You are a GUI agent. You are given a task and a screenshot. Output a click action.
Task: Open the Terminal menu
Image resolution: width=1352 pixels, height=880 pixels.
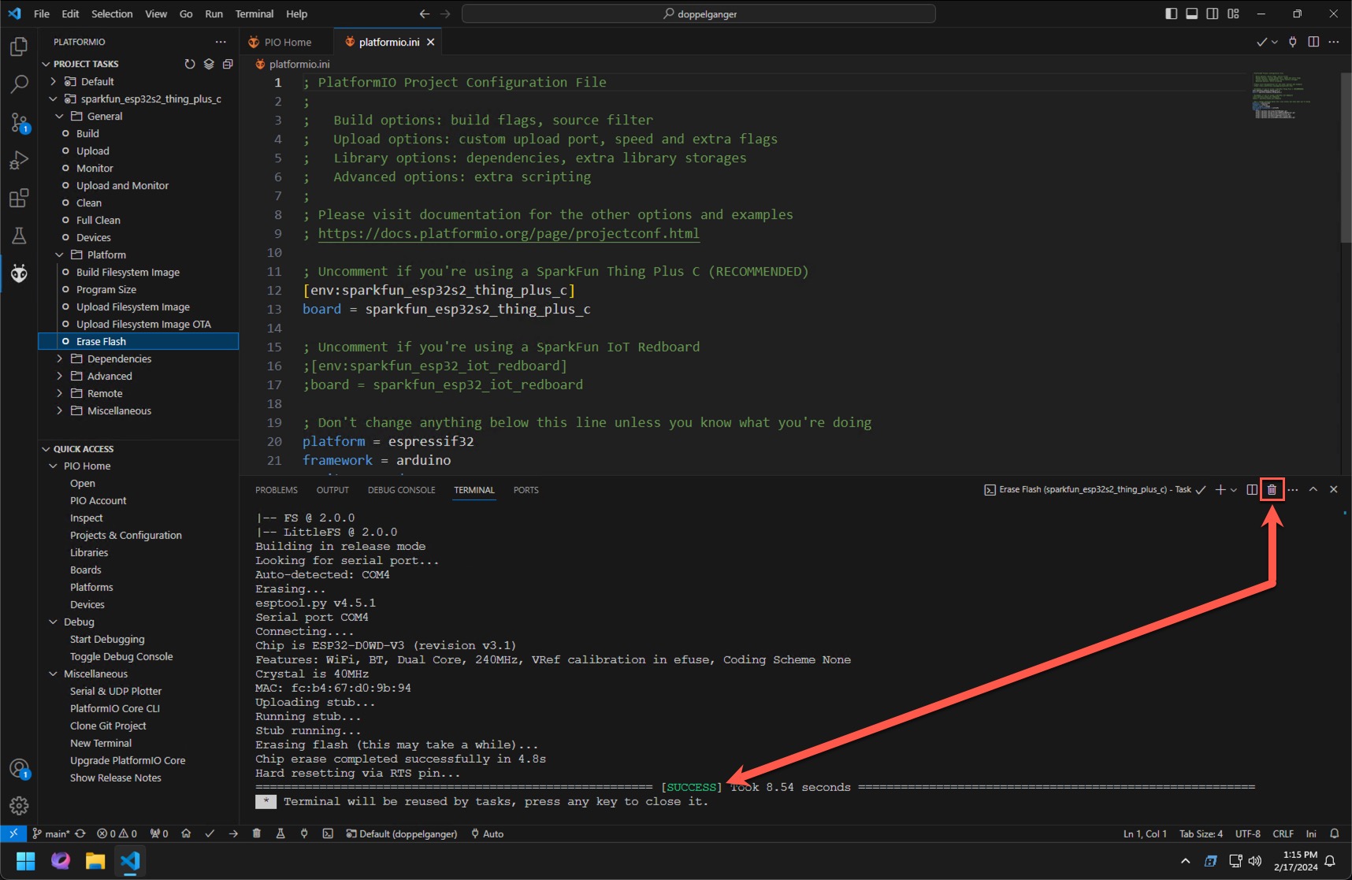pos(254,13)
